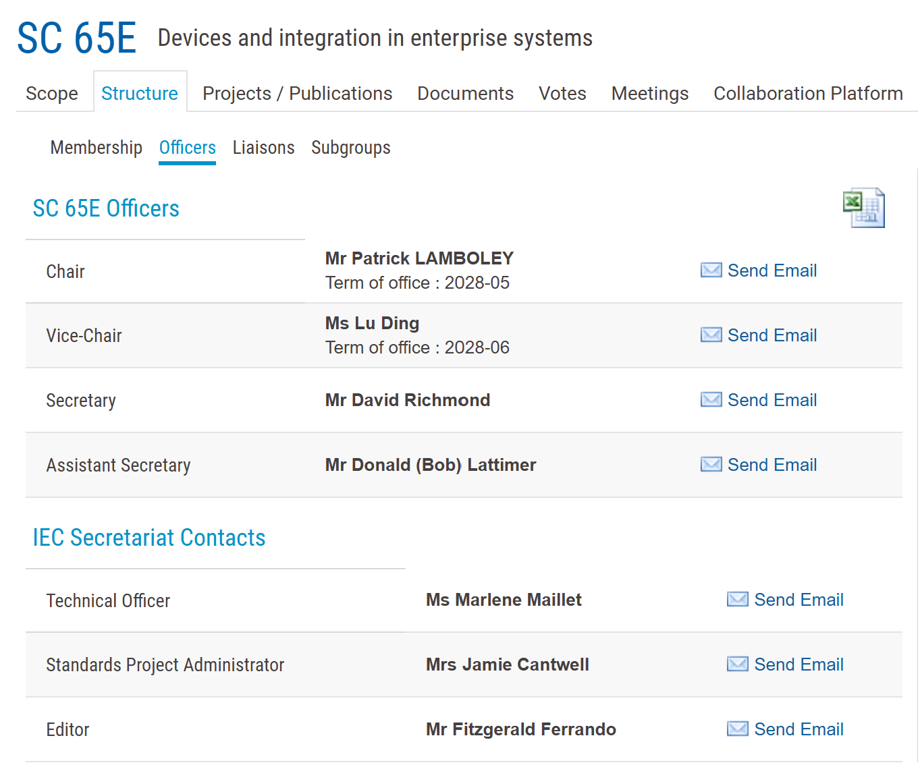The width and height of the screenshot is (918, 765).
Task: Click envelope icon beside Marlene Maillet
Action: click(737, 600)
